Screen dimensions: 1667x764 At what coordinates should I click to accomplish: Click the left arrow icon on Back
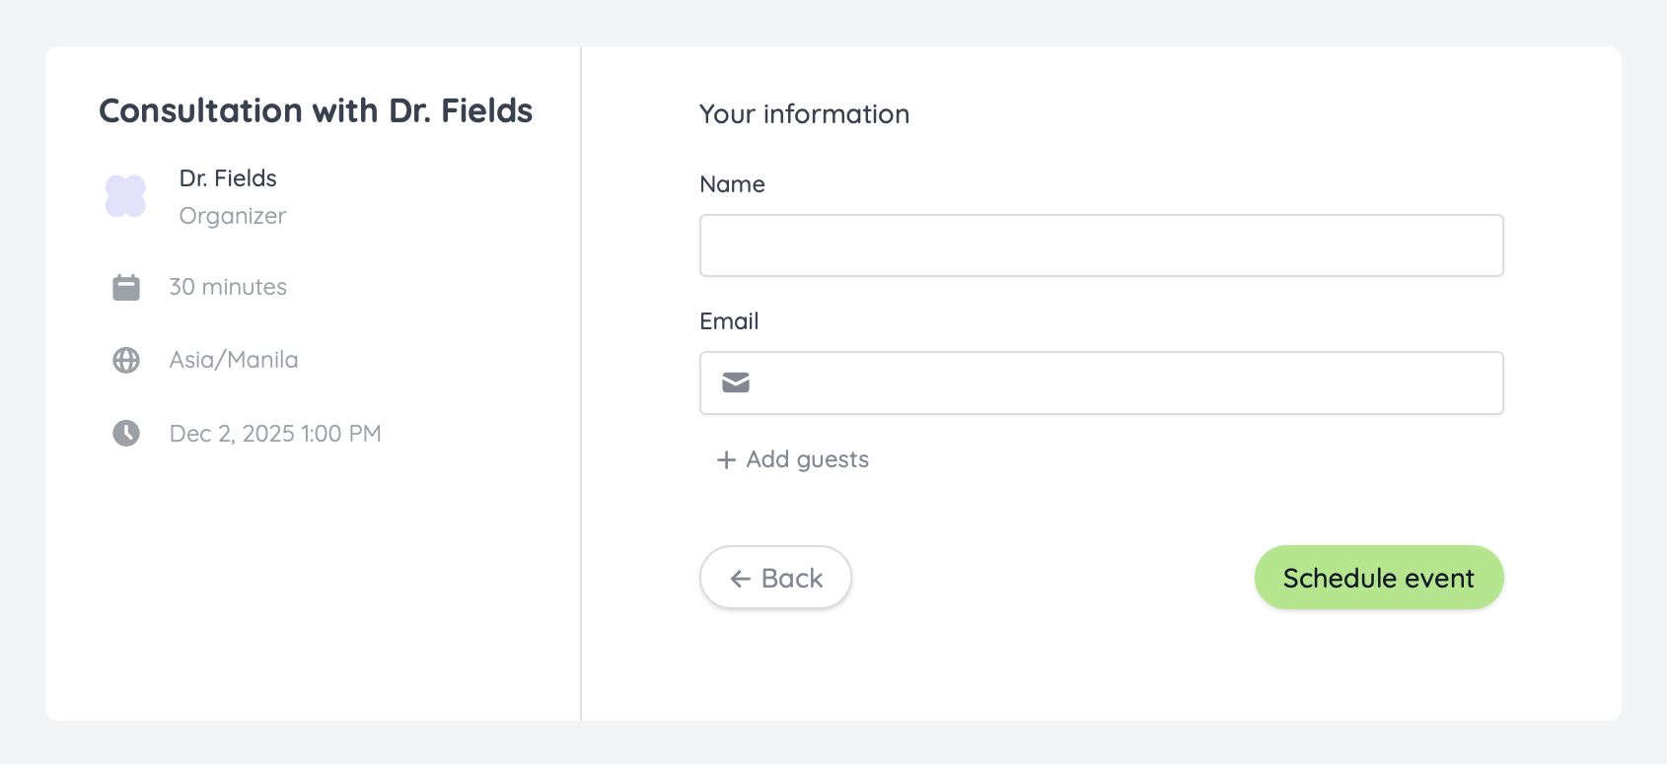coord(741,579)
